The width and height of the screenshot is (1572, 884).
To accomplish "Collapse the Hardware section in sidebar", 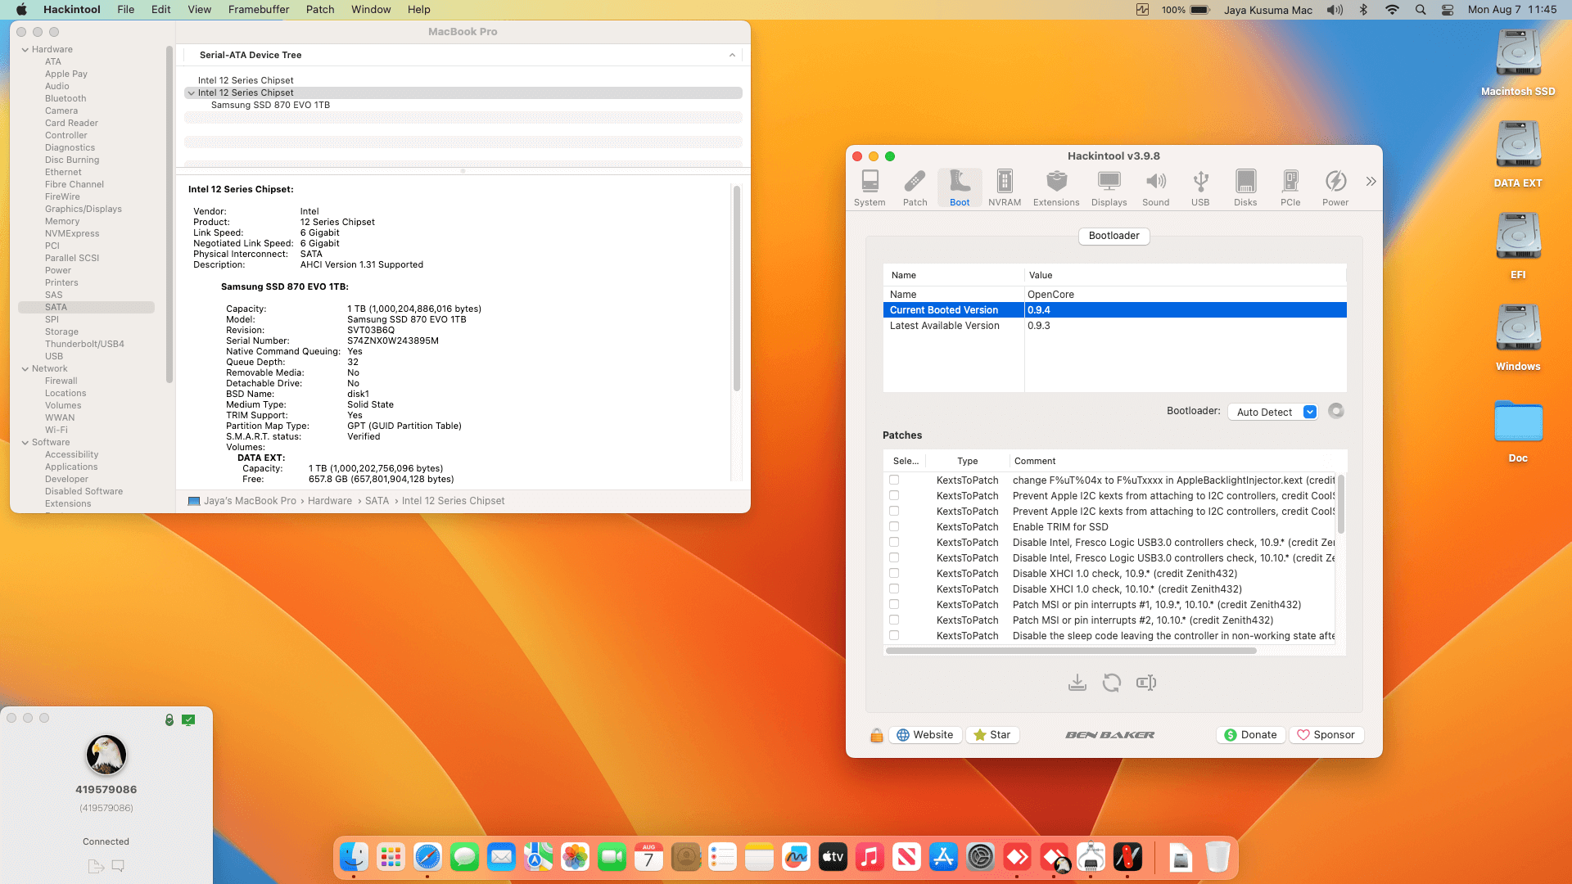I will click(x=25, y=50).
